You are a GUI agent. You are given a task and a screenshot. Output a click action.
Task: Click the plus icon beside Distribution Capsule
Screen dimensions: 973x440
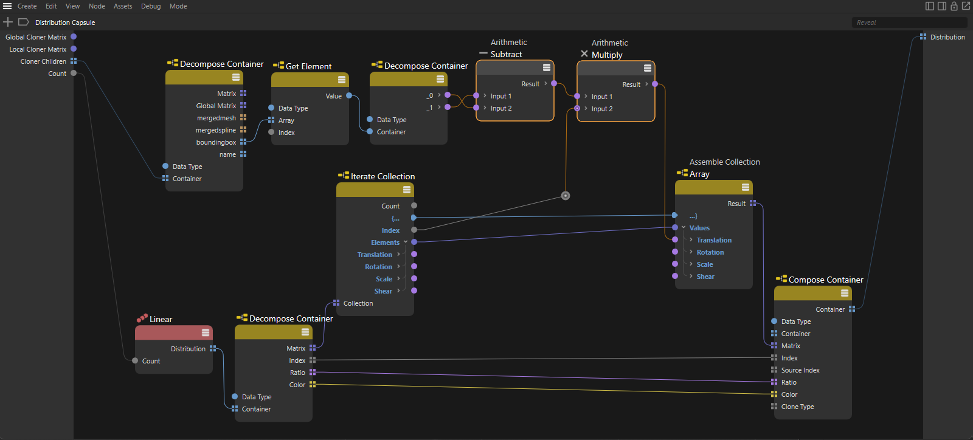8,22
